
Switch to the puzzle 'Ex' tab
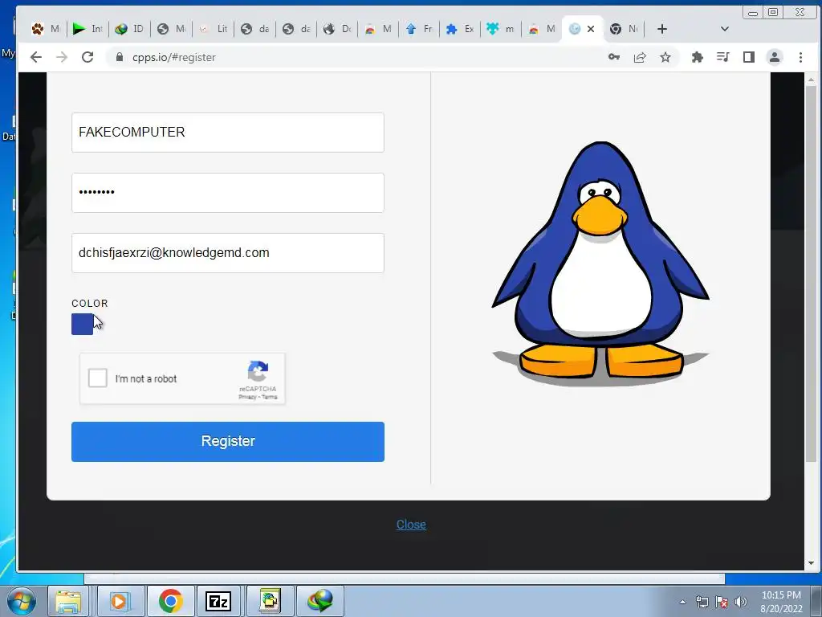(460, 29)
